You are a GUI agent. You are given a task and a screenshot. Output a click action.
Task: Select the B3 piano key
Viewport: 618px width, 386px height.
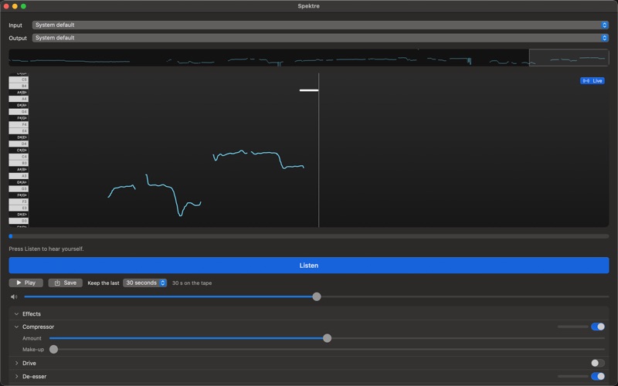pyautogui.click(x=19, y=163)
